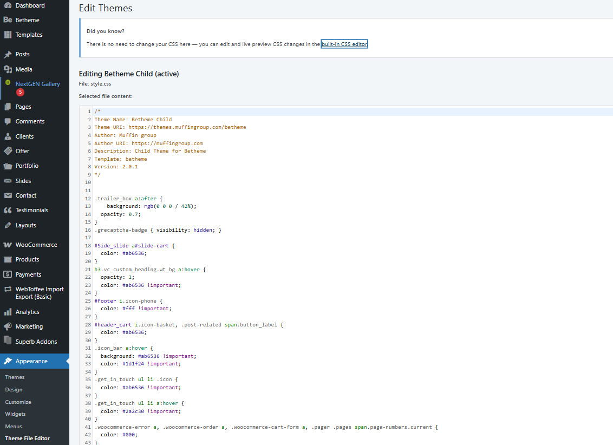Viewport: 613px width, 445px height.
Task: Open the Themes submenu link
Action: 15,377
